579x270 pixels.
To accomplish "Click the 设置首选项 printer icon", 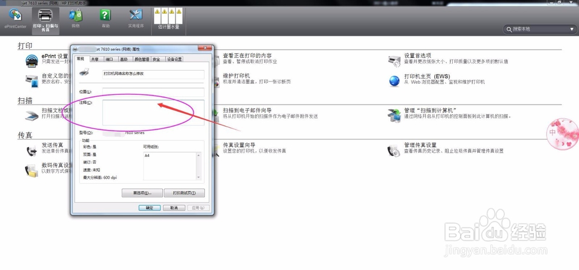I will [394, 61].
